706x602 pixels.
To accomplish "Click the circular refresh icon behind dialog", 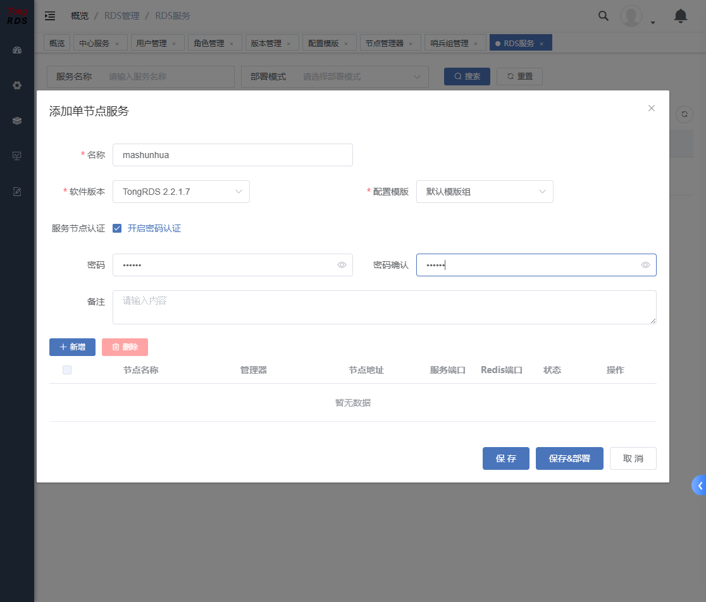I will coord(684,114).
